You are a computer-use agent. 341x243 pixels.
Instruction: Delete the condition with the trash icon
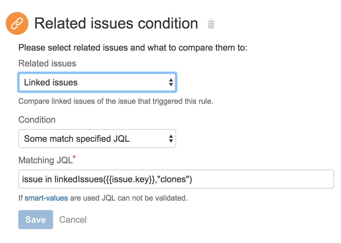[211, 24]
